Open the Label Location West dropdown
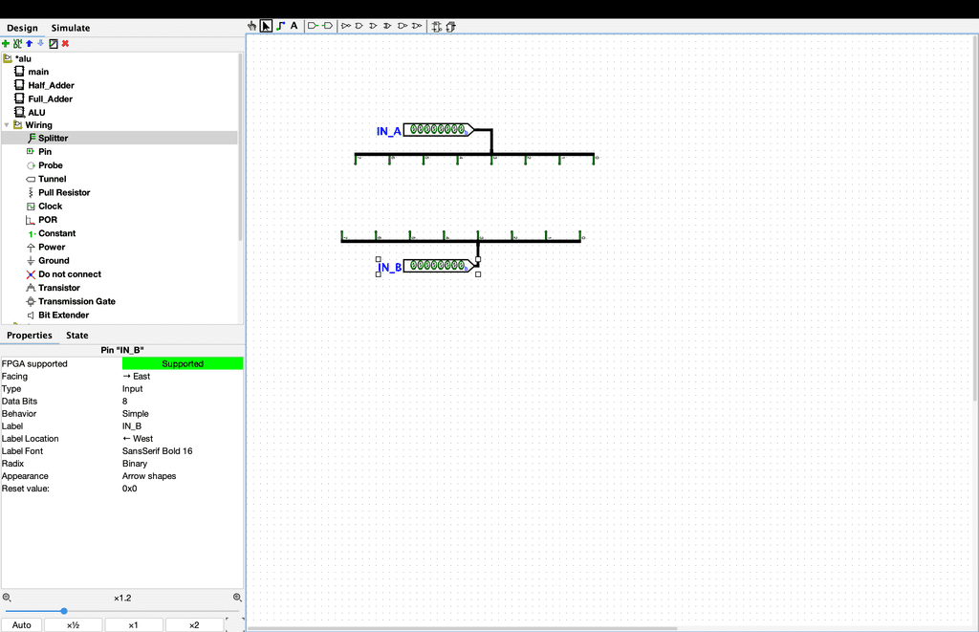 [x=182, y=439]
